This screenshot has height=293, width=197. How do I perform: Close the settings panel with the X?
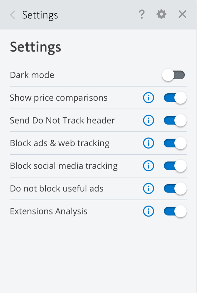(182, 14)
